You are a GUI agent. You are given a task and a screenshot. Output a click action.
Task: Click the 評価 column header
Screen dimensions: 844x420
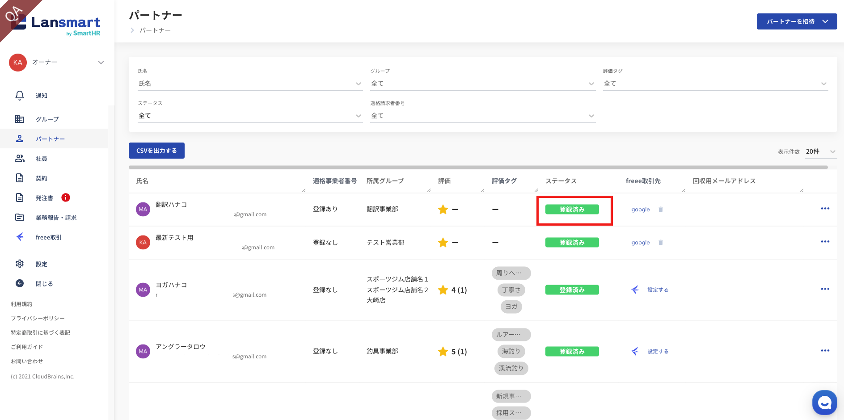coord(444,181)
